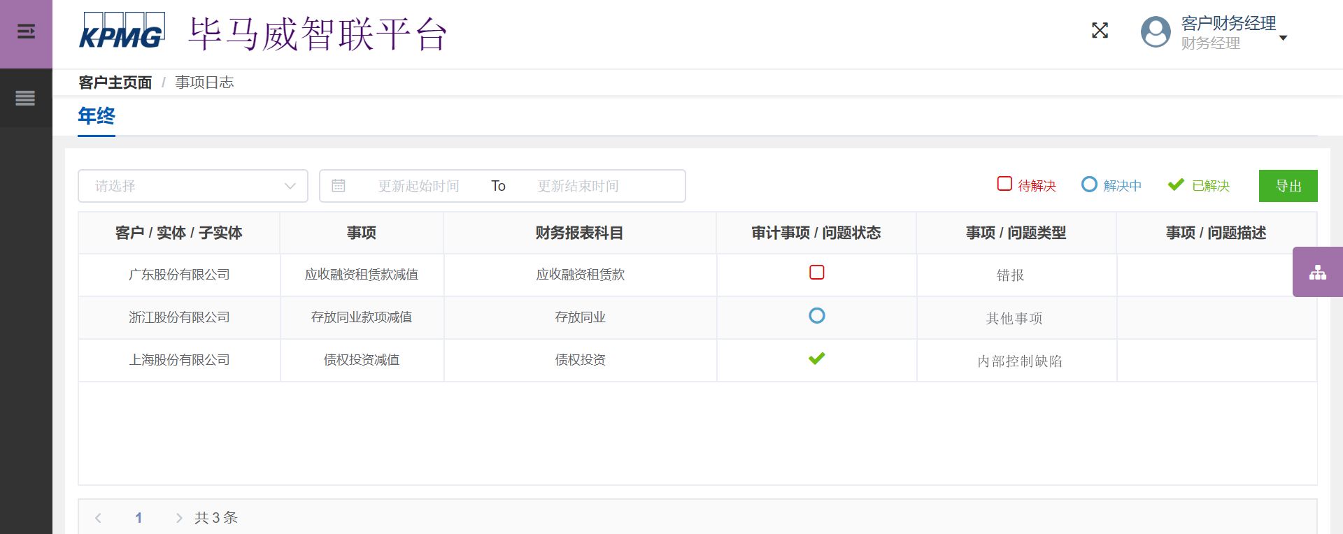Open the 请选择 dropdown selector
Viewport: 1343px width, 534px height.
point(192,186)
